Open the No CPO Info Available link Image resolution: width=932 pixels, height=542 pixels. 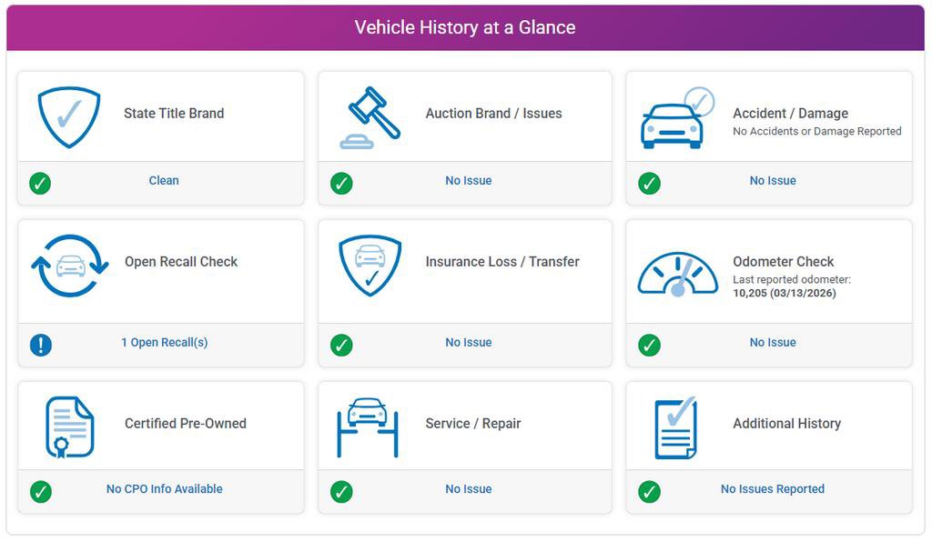click(x=164, y=489)
